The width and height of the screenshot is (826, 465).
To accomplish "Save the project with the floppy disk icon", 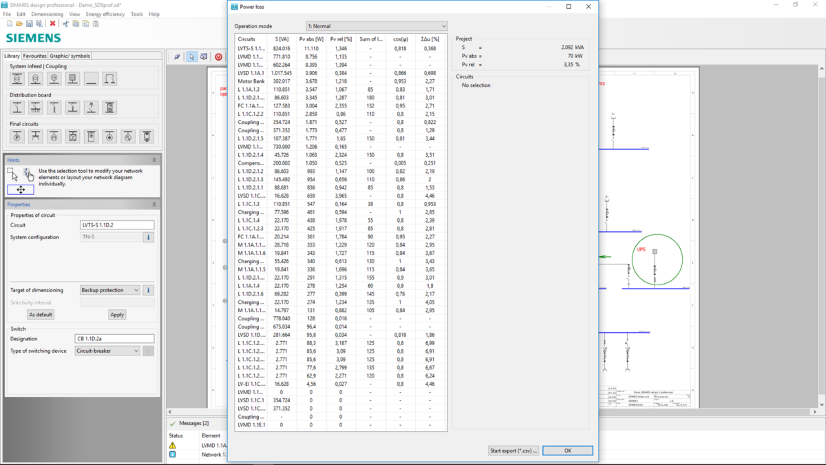I will click(x=30, y=23).
